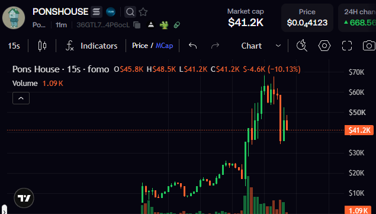Click the blue round badge icon
Viewport: 376px width, 214px height.
[x=111, y=12]
